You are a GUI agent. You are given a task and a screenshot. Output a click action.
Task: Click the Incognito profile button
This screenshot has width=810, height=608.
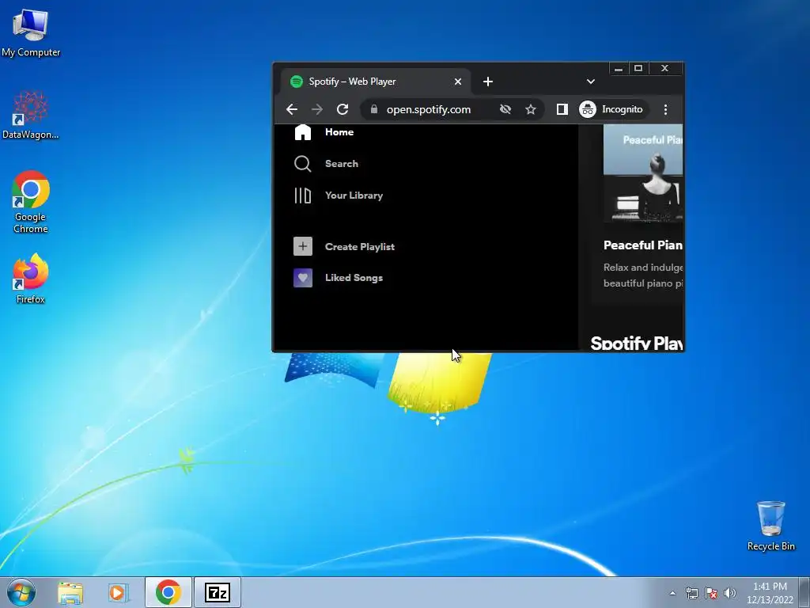[611, 109]
